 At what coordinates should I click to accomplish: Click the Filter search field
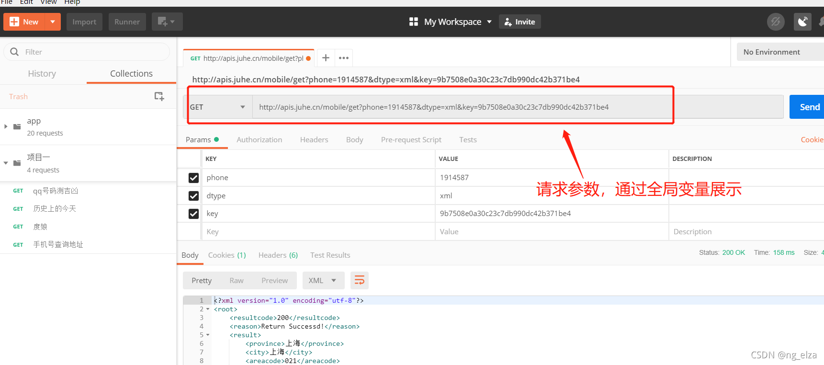87,52
